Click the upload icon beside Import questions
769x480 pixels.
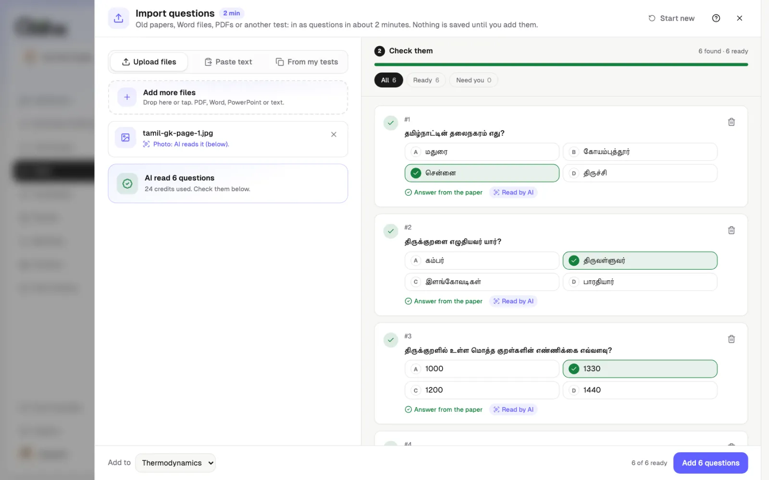point(118,18)
